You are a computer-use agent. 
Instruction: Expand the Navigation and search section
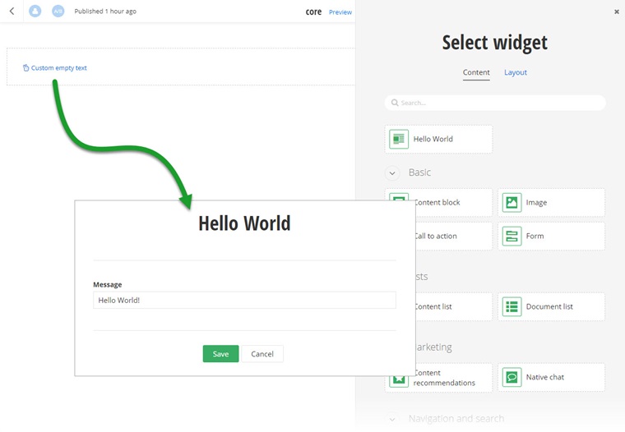coord(391,419)
